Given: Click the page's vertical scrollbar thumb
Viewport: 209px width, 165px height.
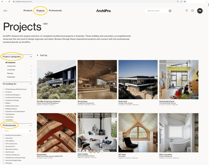Looking at the screenshot, I should 208,4.
